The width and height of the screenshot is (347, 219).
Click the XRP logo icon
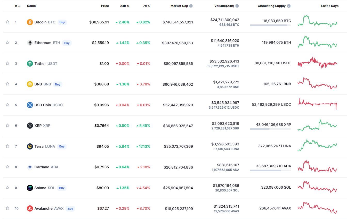click(x=30, y=126)
